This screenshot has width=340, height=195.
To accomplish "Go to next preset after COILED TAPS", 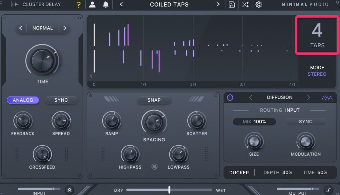I will pyautogui.click(x=218, y=5).
